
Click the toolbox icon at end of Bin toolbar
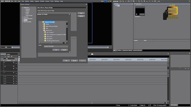tap(159, 1)
